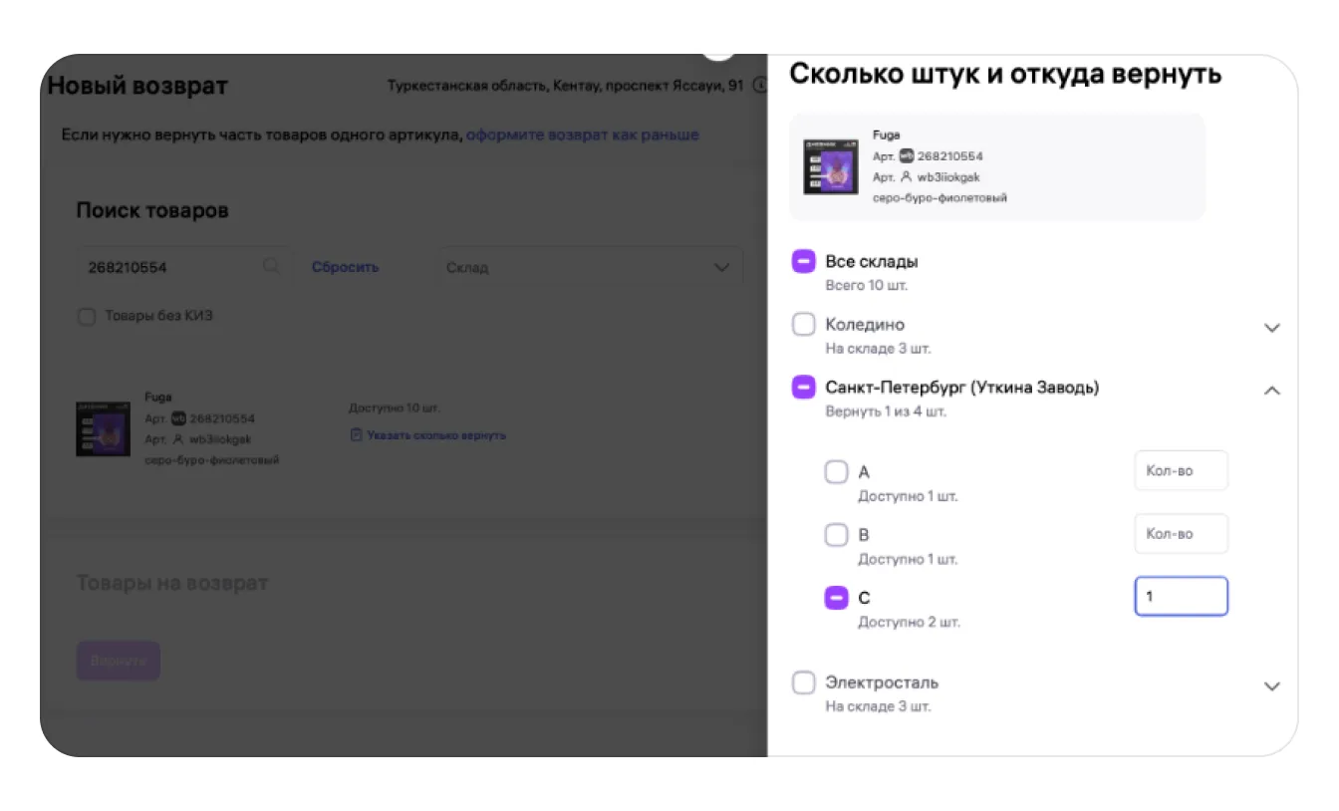Click Fuga product thumbnail in search results
The height and width of the screenshot is (811, 1339).
tap(104, 429)
